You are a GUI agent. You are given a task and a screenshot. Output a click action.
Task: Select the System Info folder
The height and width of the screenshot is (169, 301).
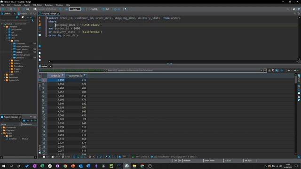click(14, 80)
